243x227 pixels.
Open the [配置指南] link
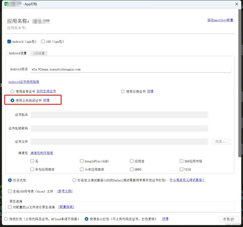(x=66, y=207)
